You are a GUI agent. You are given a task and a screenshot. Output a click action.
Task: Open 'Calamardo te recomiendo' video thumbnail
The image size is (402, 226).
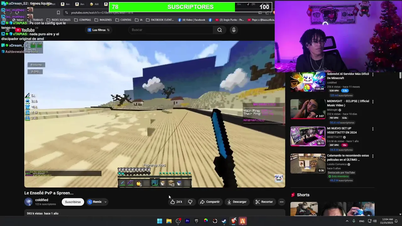coord(308,163)
